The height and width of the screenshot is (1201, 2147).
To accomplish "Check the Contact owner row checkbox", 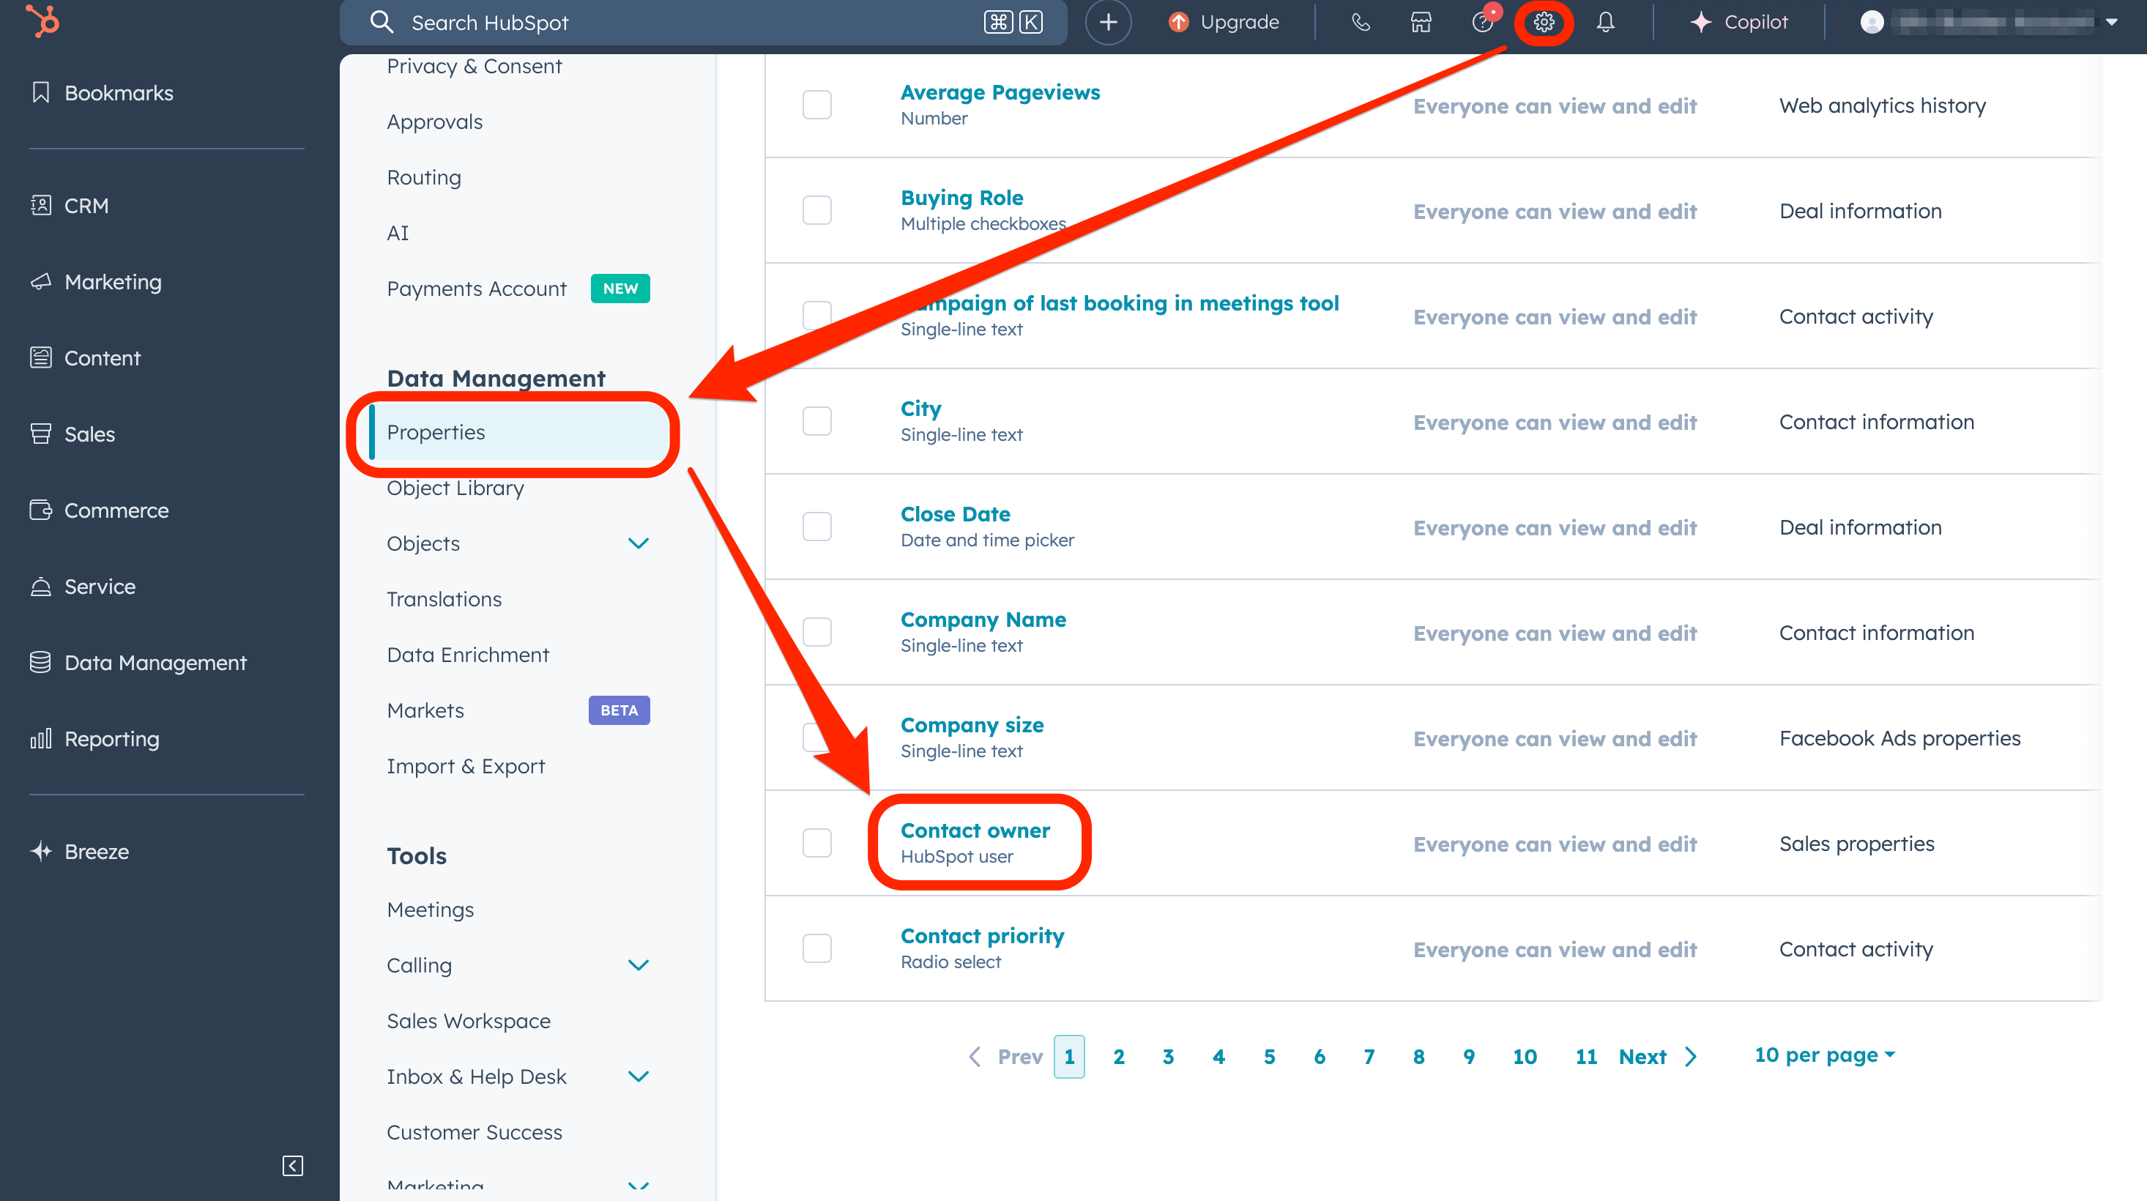I will [816, 843].
